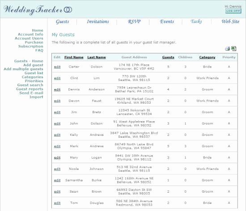Edit Sean Brown's guest entry

(x=57, y=192)
